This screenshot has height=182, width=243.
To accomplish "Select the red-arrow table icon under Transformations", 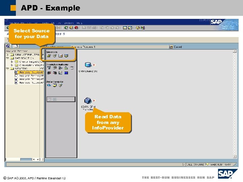I will [x=55, y=73].
